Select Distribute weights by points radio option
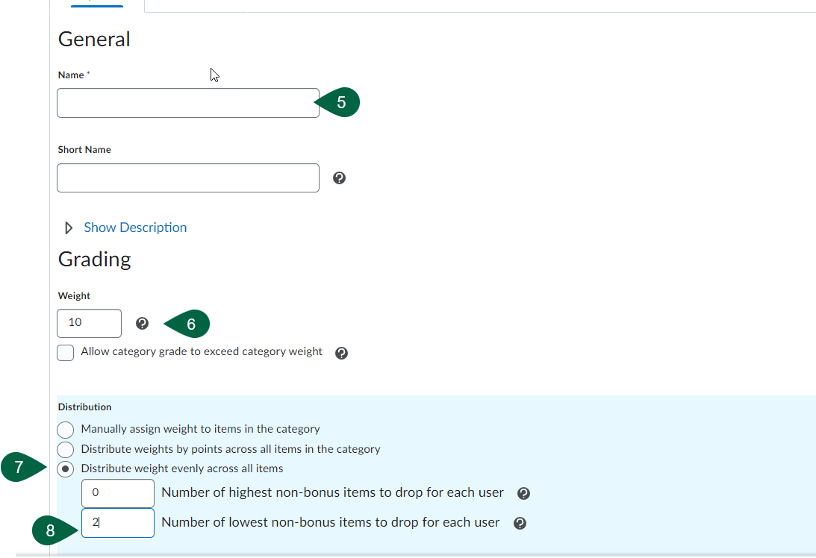Viewport: 816px width, 558px height. [66, 450]
